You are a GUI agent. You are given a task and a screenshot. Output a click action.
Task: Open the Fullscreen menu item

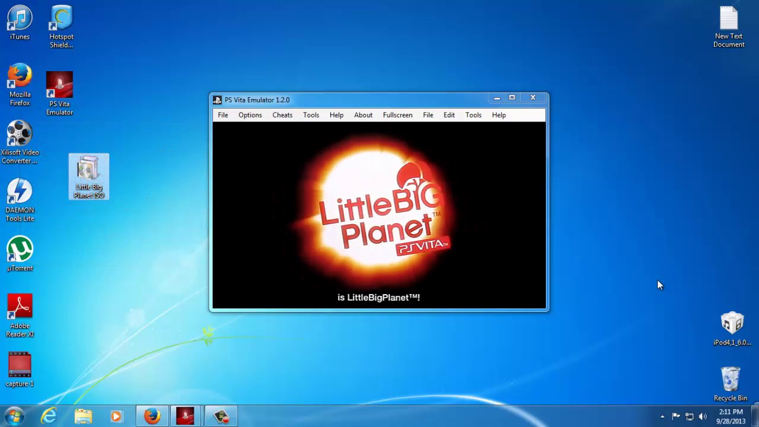click(398, 115)
